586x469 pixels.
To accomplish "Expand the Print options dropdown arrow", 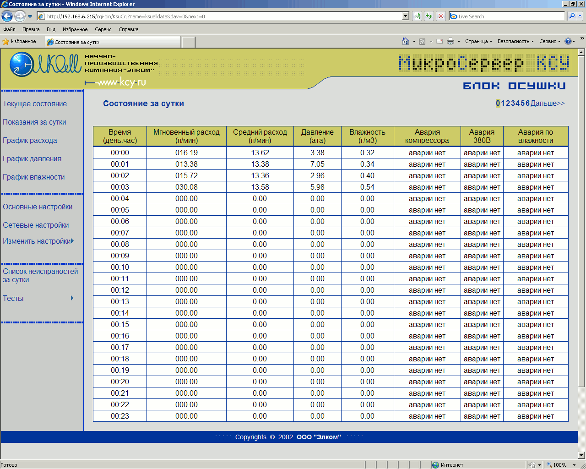I will click(459, 42).
